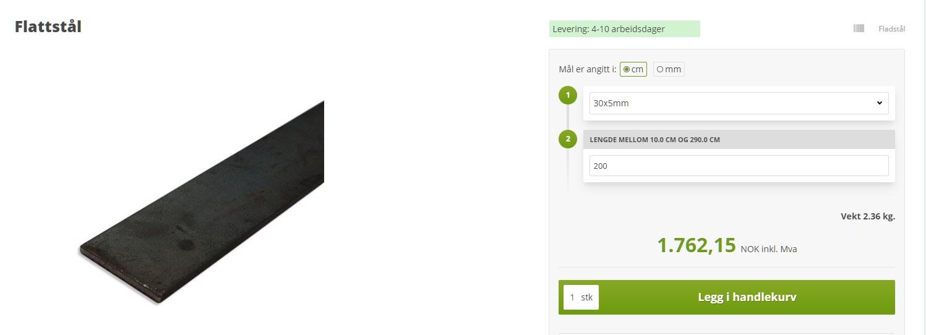Click the Flattstål product heading

click(48, 27)
